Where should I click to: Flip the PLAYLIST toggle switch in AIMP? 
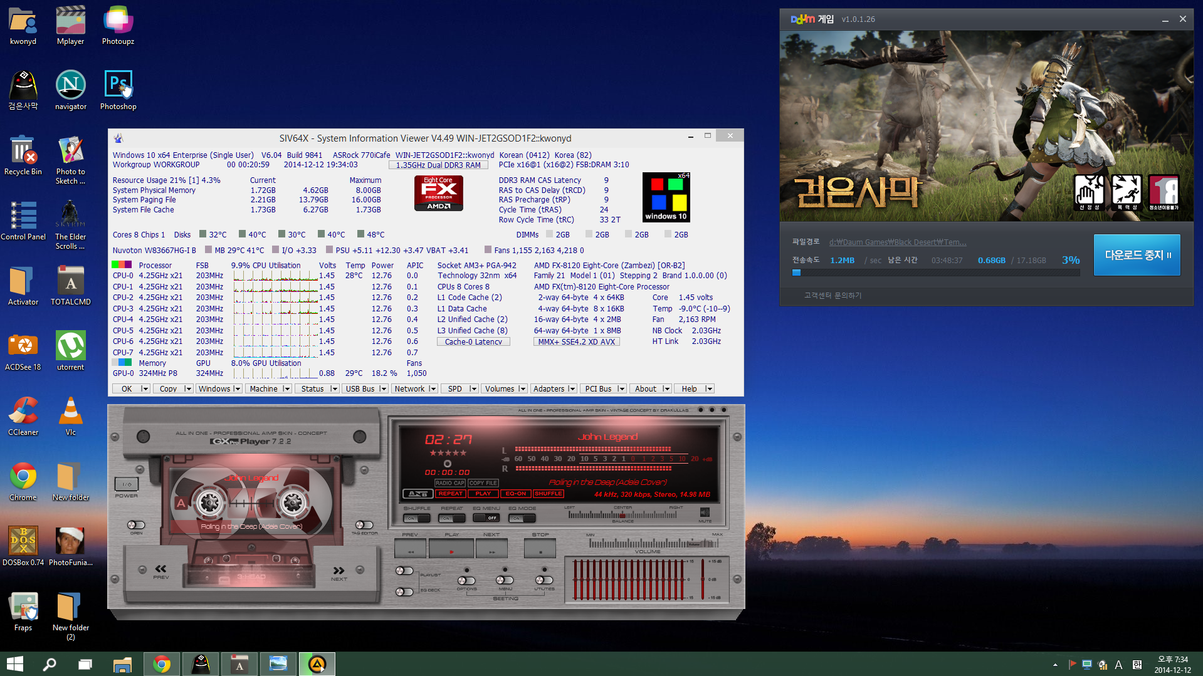click(404, 571)
